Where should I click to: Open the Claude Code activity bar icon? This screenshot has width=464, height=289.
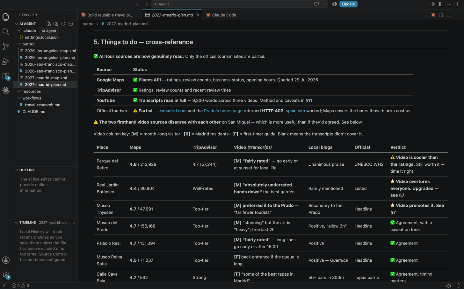[6, 91]
